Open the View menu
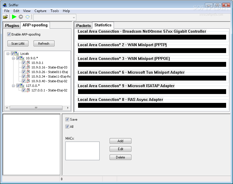This screenshot has width=233, height=184. (27, 11)
